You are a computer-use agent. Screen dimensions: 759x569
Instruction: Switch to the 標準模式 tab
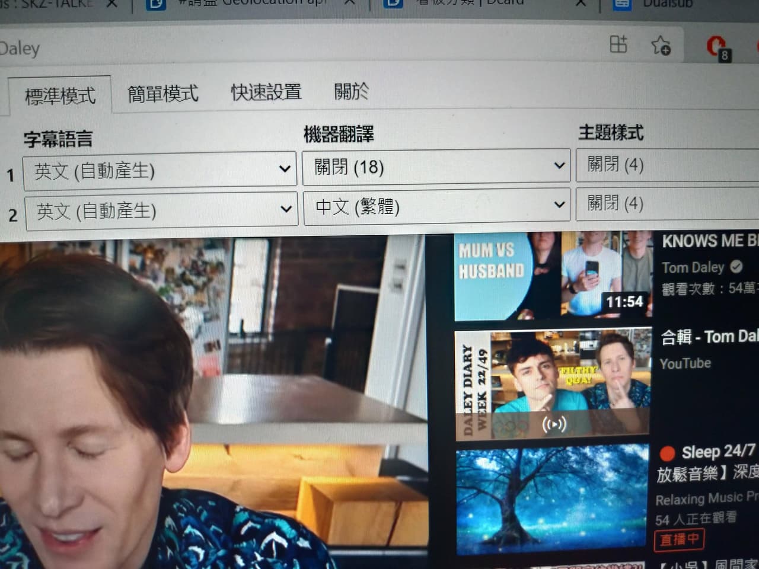[60, 95]
